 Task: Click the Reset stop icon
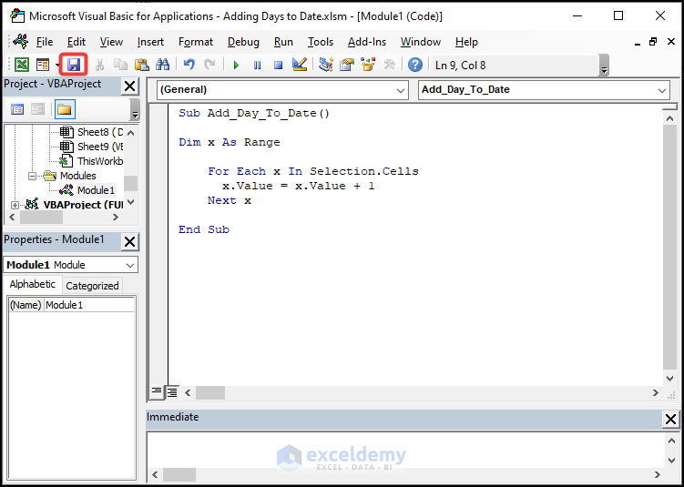[279, 66]
